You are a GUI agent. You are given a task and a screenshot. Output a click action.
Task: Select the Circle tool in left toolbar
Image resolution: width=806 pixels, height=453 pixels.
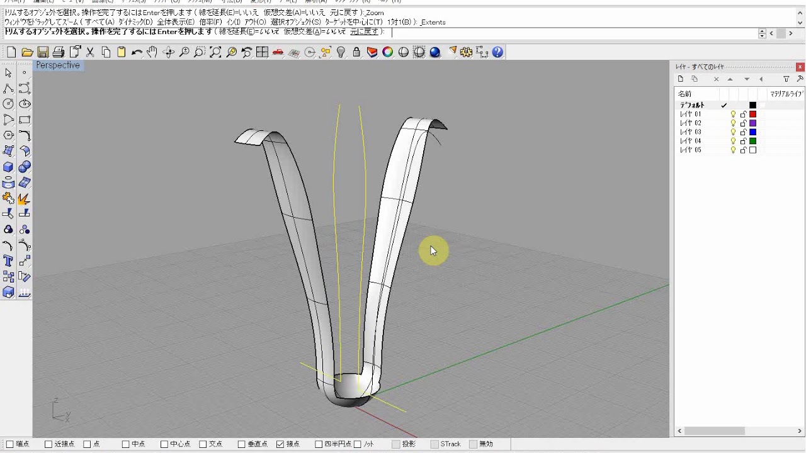click(8, 104)
